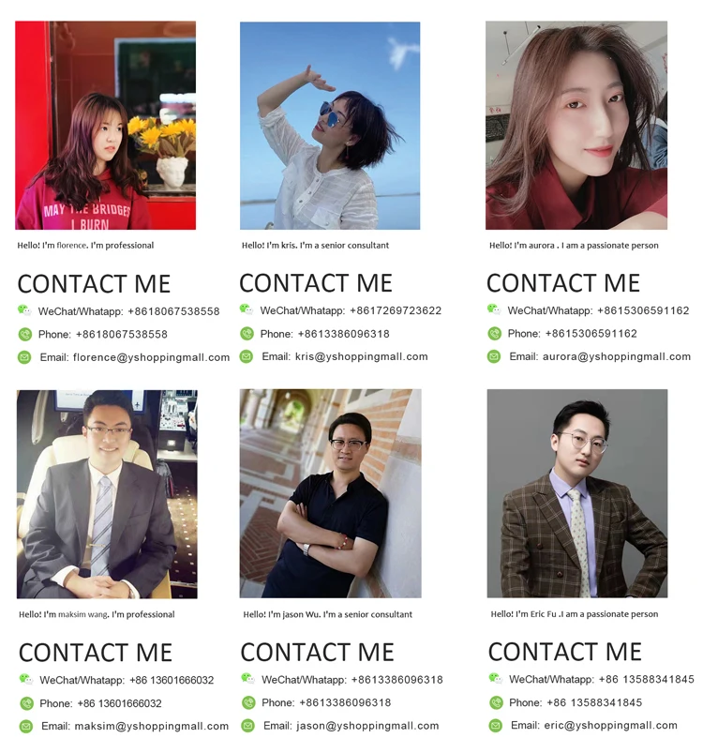703x753 pixels.
Task: Open the aurora@yshoppingmall.com email address
Action: [x=617, y=356]
